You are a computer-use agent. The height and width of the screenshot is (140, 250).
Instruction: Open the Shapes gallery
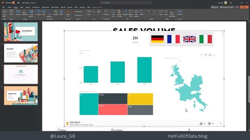tap(39, 13)
